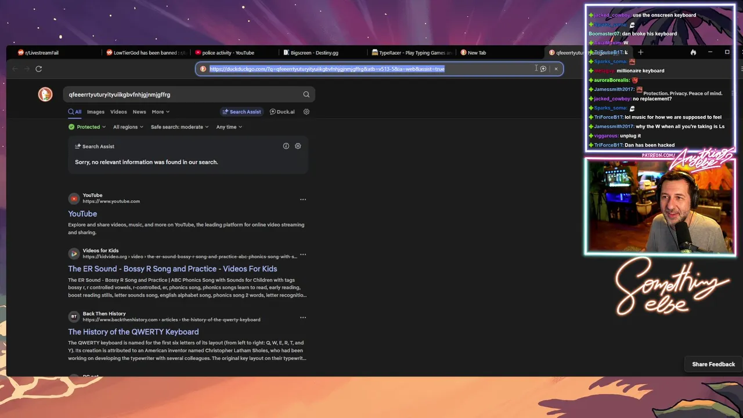This screenshot has height=418, width=743.
Task: Reload the page with the refresh icon
Action: [38, 69]
